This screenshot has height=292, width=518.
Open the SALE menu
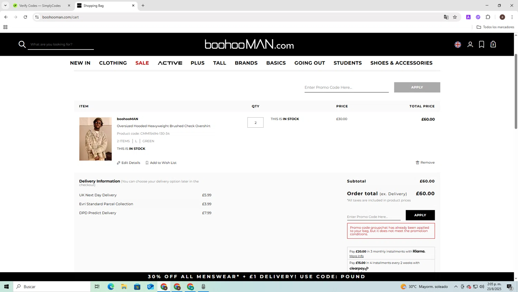click(x=142, y=63)
